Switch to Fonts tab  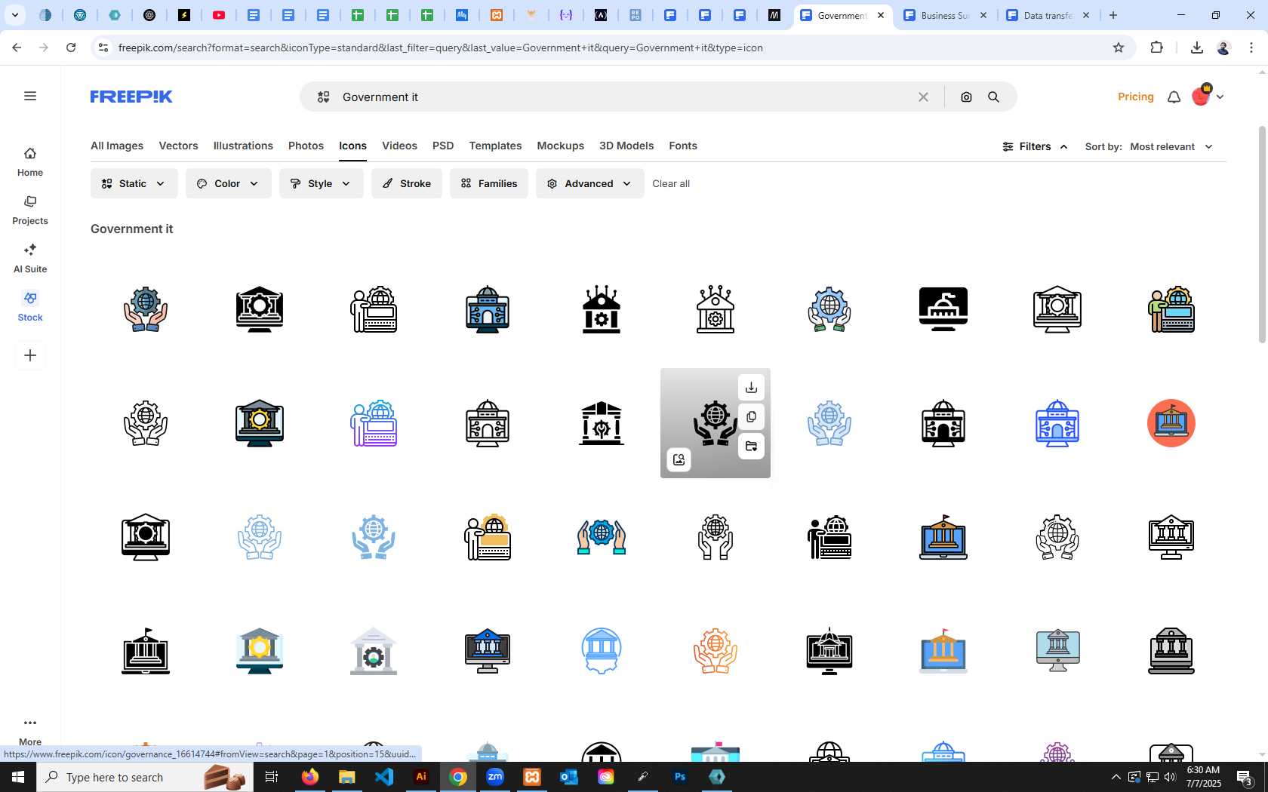(x=683, y=146)
